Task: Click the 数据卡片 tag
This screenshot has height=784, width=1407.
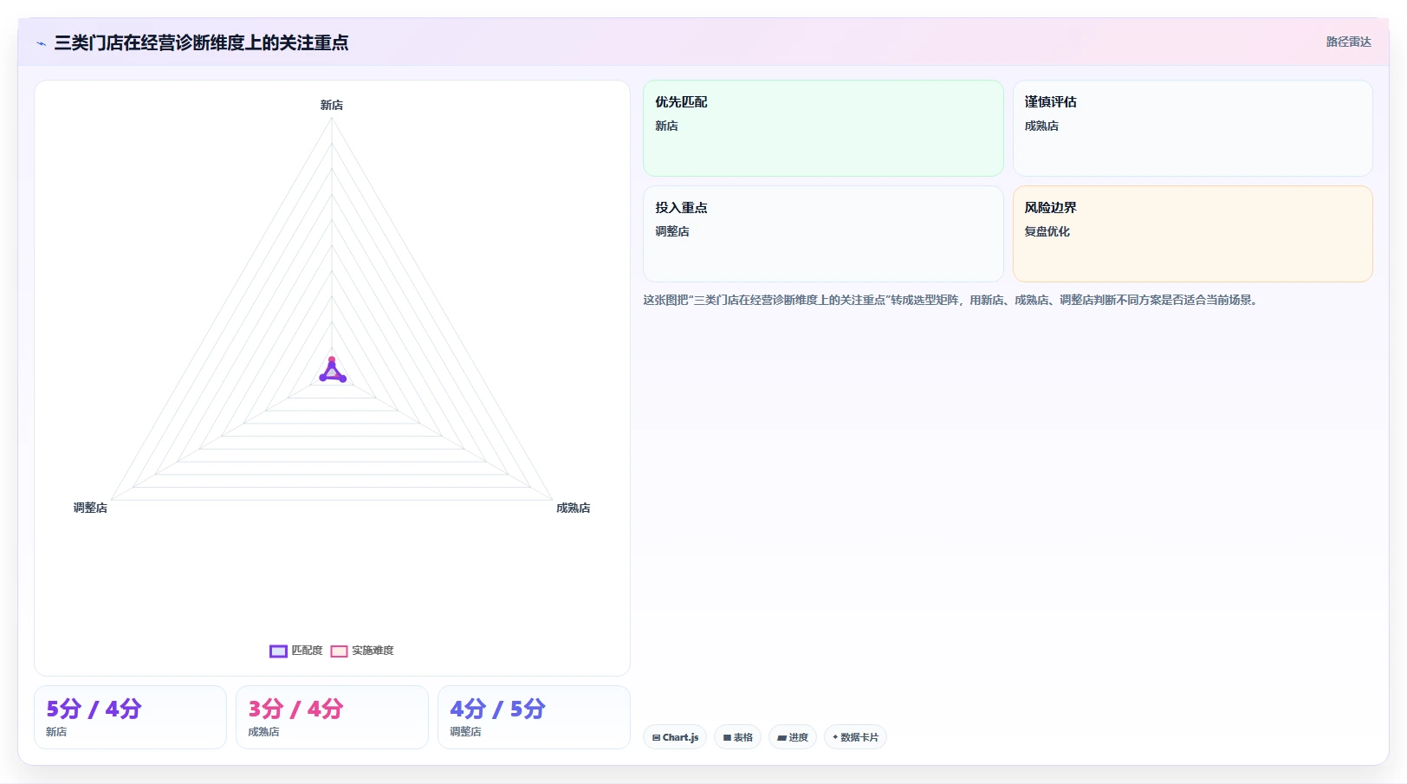Action: tap(855, 737)
